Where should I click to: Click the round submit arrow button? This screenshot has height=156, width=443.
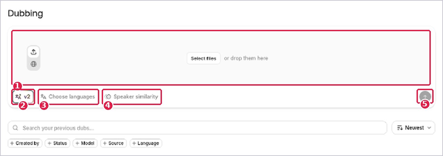pos(425,97)
